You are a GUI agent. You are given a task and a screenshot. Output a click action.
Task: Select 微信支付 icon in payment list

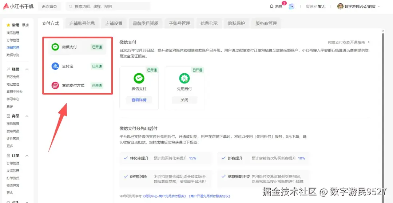click(x=55, y=47)
